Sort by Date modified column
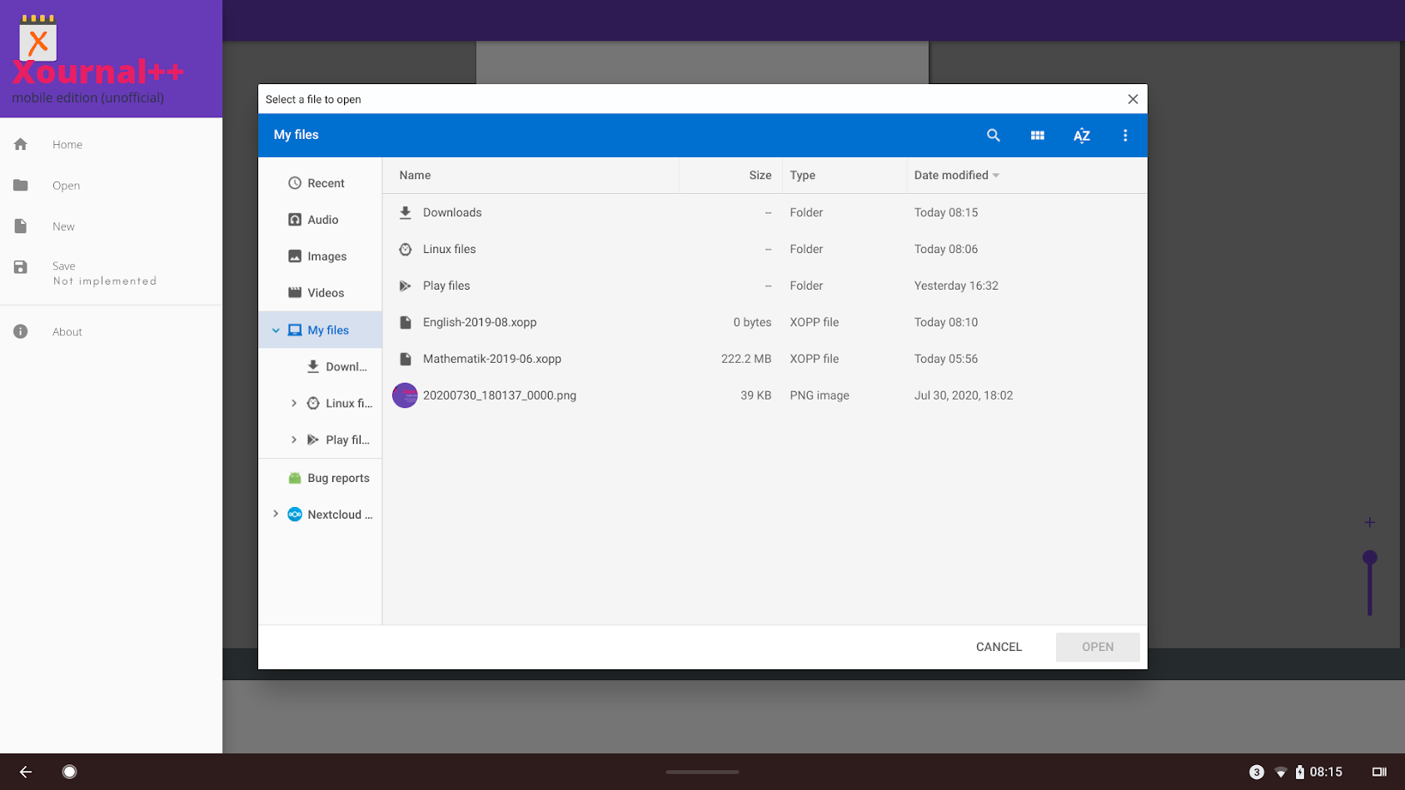Screen dimensions: 1405x790 click(951, 175)
